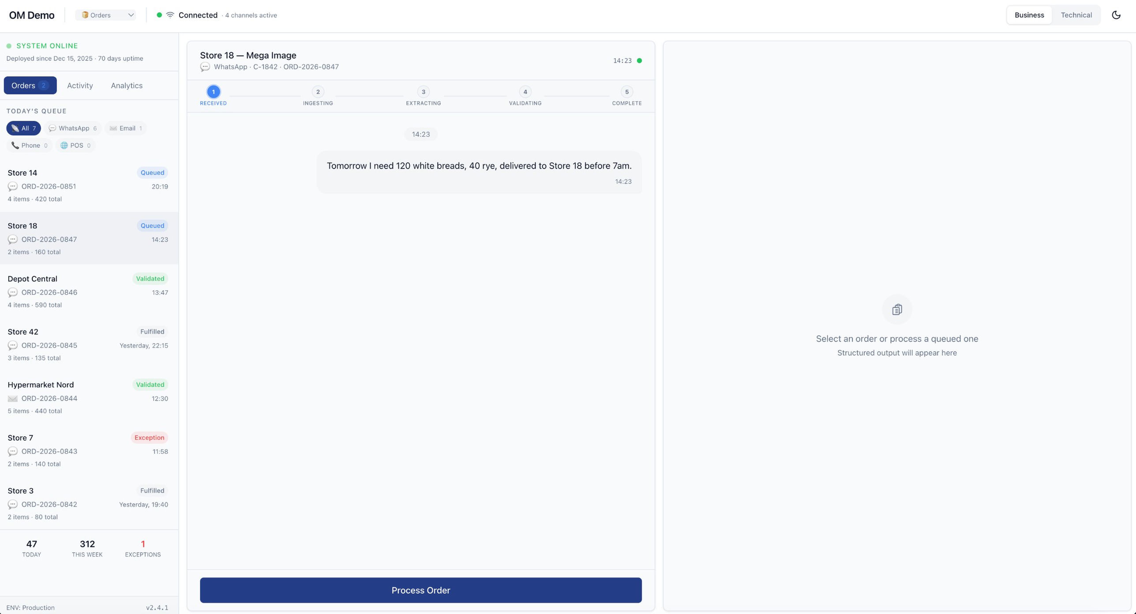Switch to the Activity tab
1136x614 pixels.
80,85
